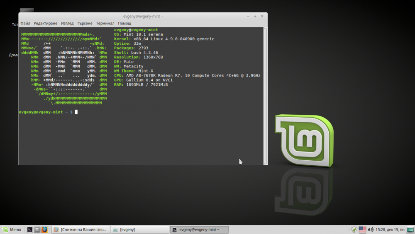Click the 'WM: Metacity' line

tap(129, 66)
